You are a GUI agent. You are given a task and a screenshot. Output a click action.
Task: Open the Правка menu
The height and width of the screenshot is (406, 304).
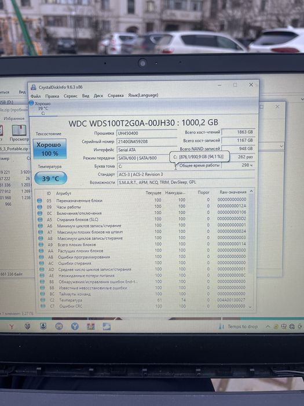tap(52, 96)
